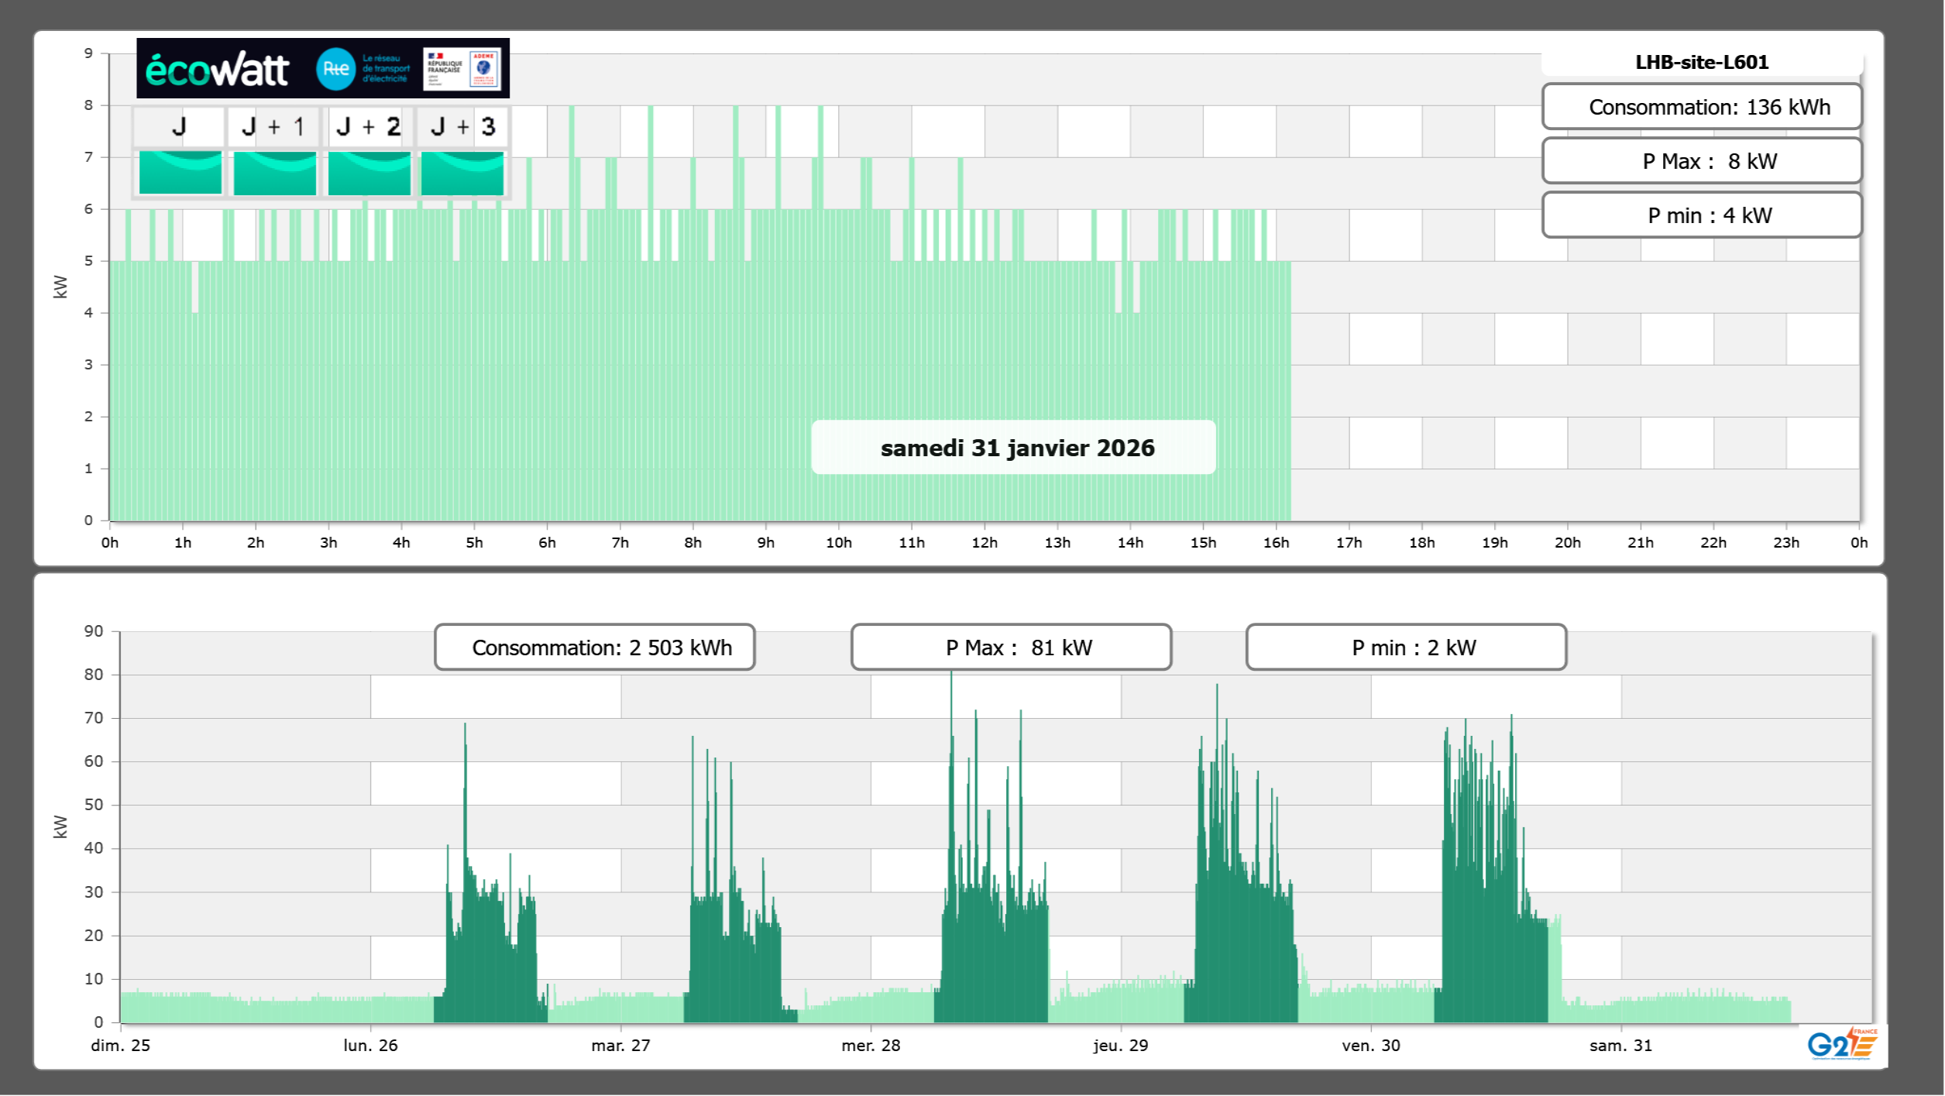Select the J + 3 forecast label
This screenshot has width=1945, height=1096.
point(462,126)
